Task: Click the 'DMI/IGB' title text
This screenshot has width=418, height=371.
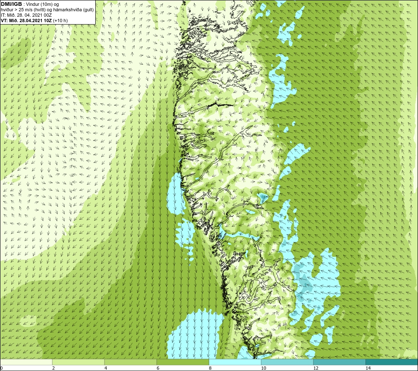Action: [11, 4]
